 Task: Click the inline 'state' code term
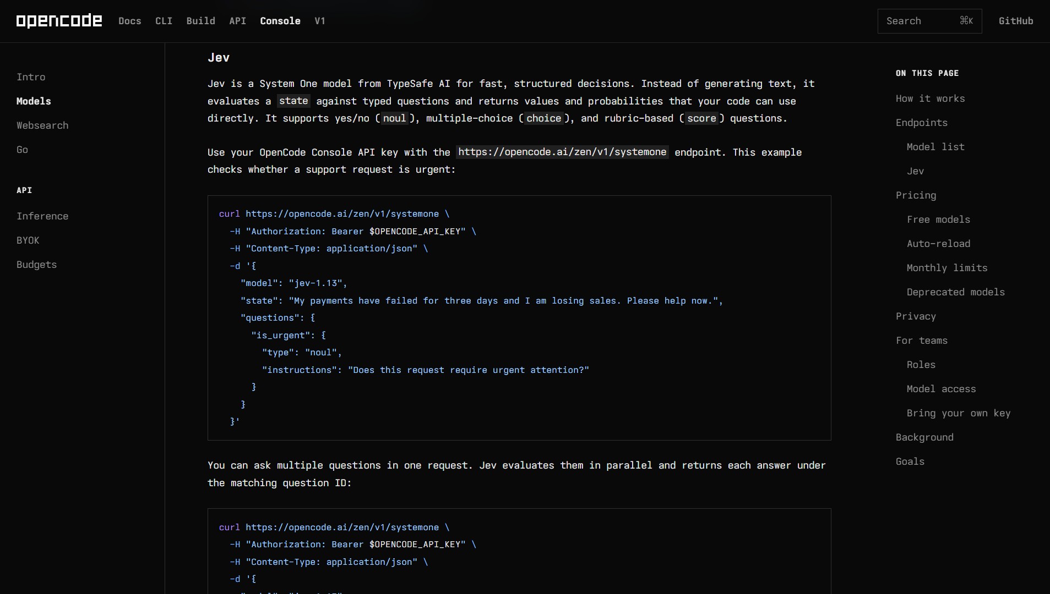(x=293, y=101)
